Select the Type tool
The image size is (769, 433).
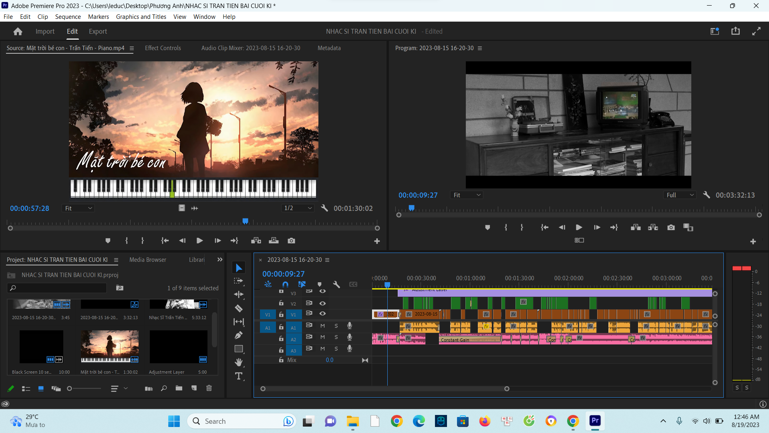point(239,376)
